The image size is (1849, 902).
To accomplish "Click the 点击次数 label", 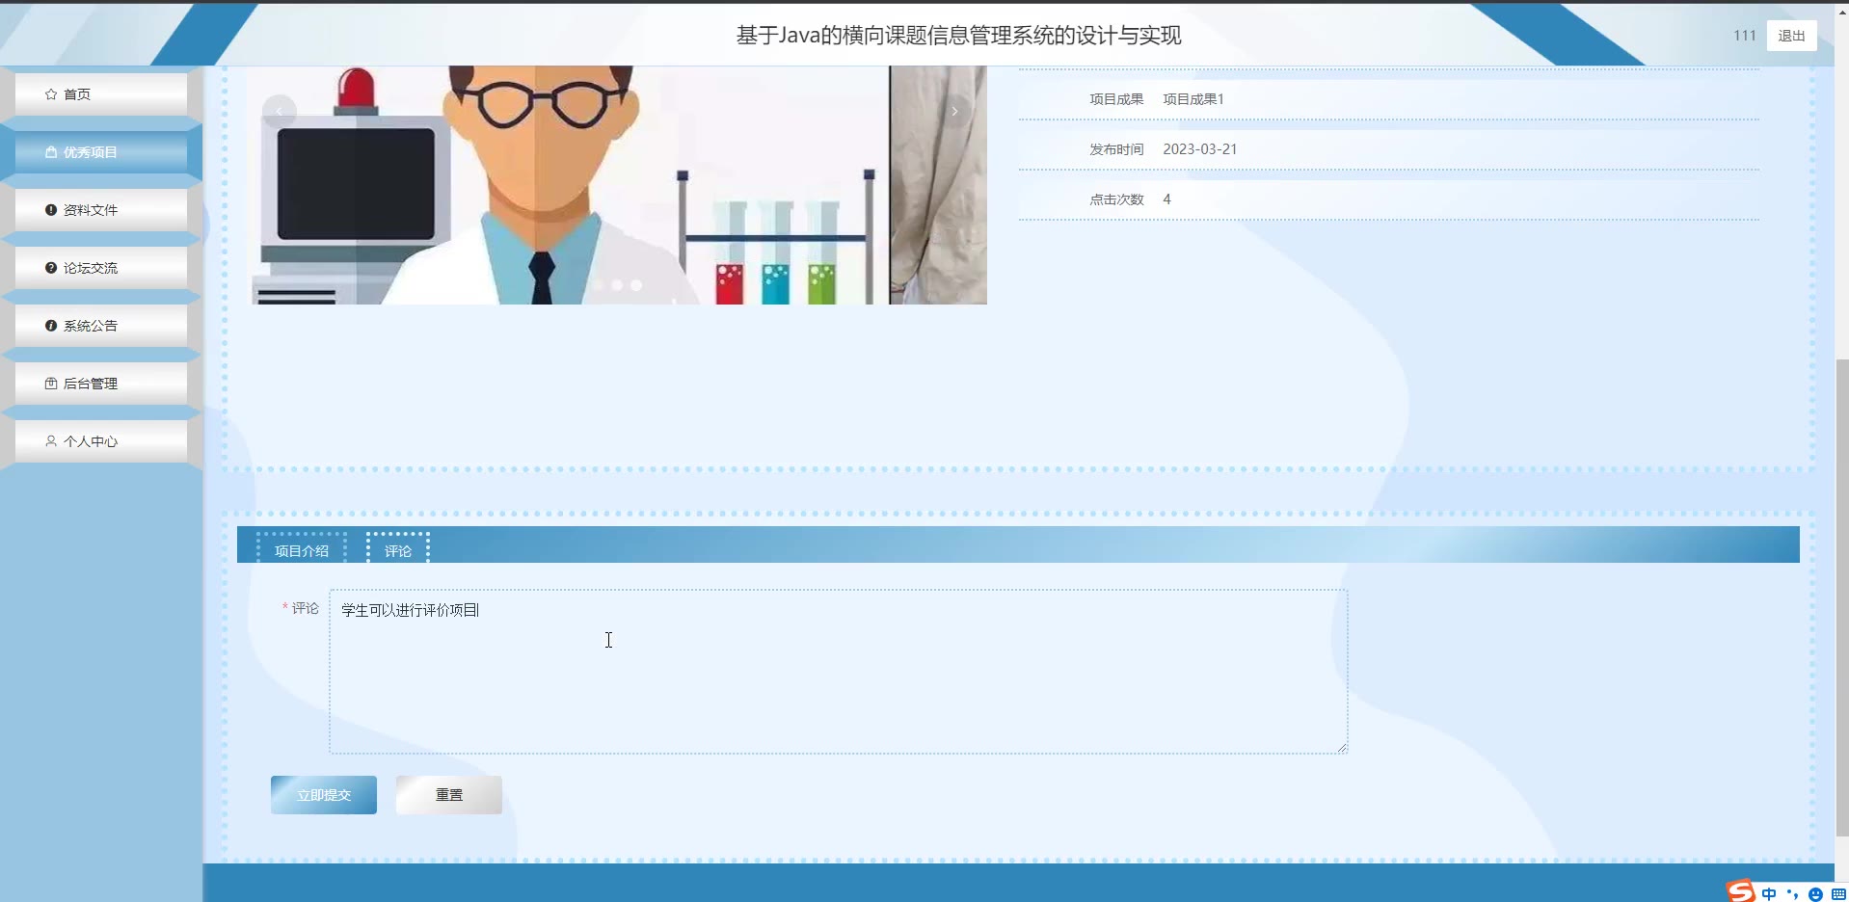I will 1116,199.
